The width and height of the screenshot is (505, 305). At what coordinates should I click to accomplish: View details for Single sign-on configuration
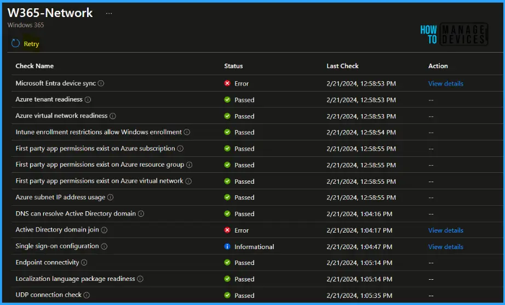(446, 247)
